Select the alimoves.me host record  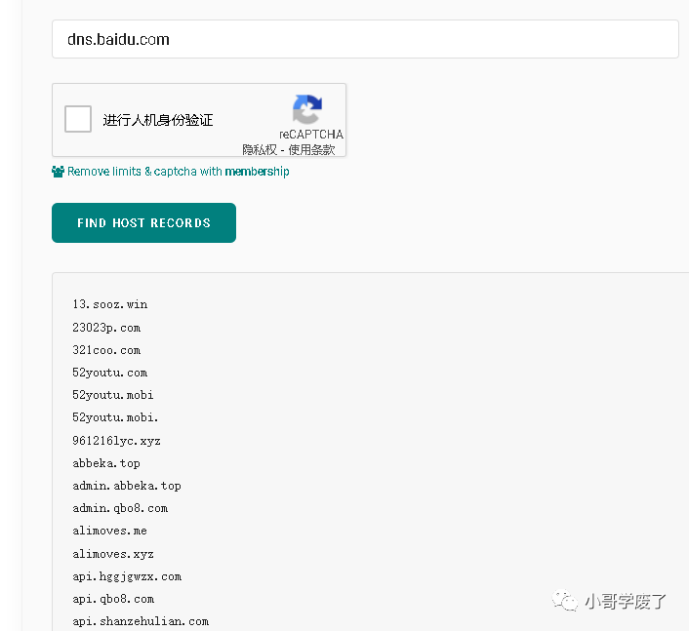coord(109,531)
